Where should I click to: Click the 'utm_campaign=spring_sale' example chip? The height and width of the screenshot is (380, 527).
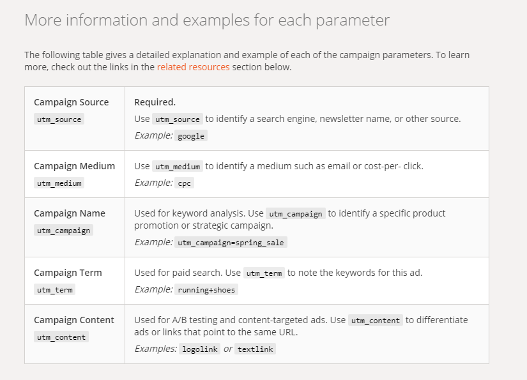(231, 243)
